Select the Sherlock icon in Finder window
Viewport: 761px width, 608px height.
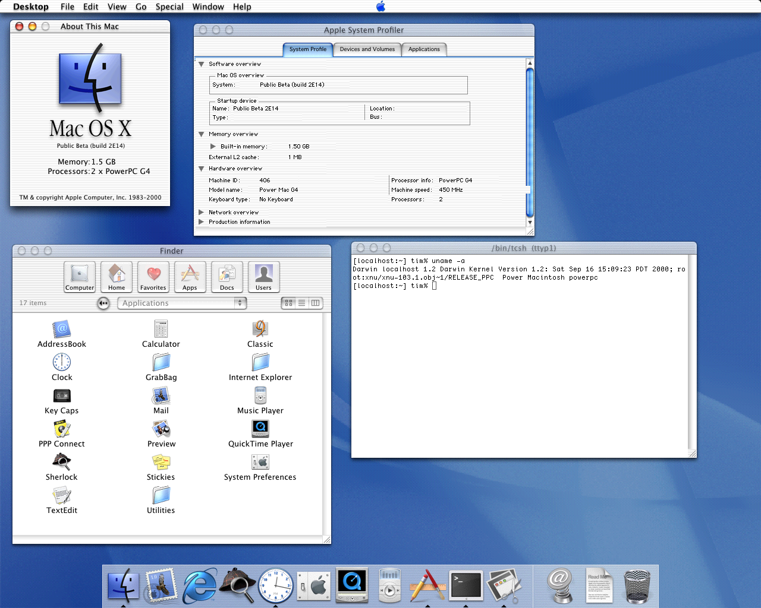pos(62,462)
